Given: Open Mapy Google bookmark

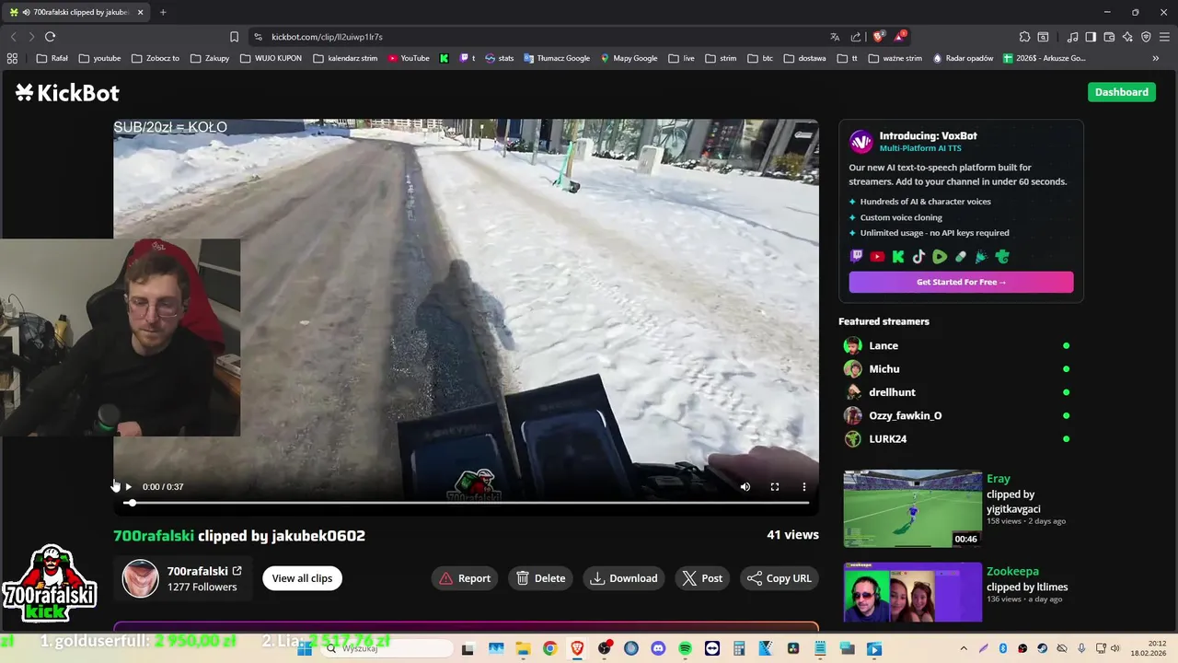Looking at the screenshot, I should click(629, 58).
